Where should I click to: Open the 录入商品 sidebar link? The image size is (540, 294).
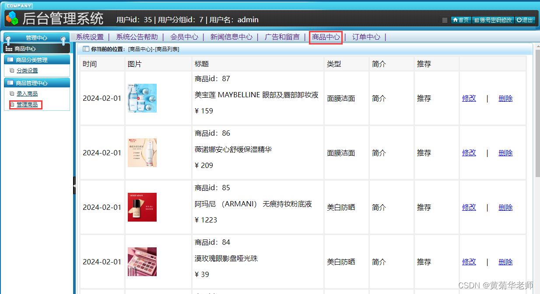click(27, 93)
